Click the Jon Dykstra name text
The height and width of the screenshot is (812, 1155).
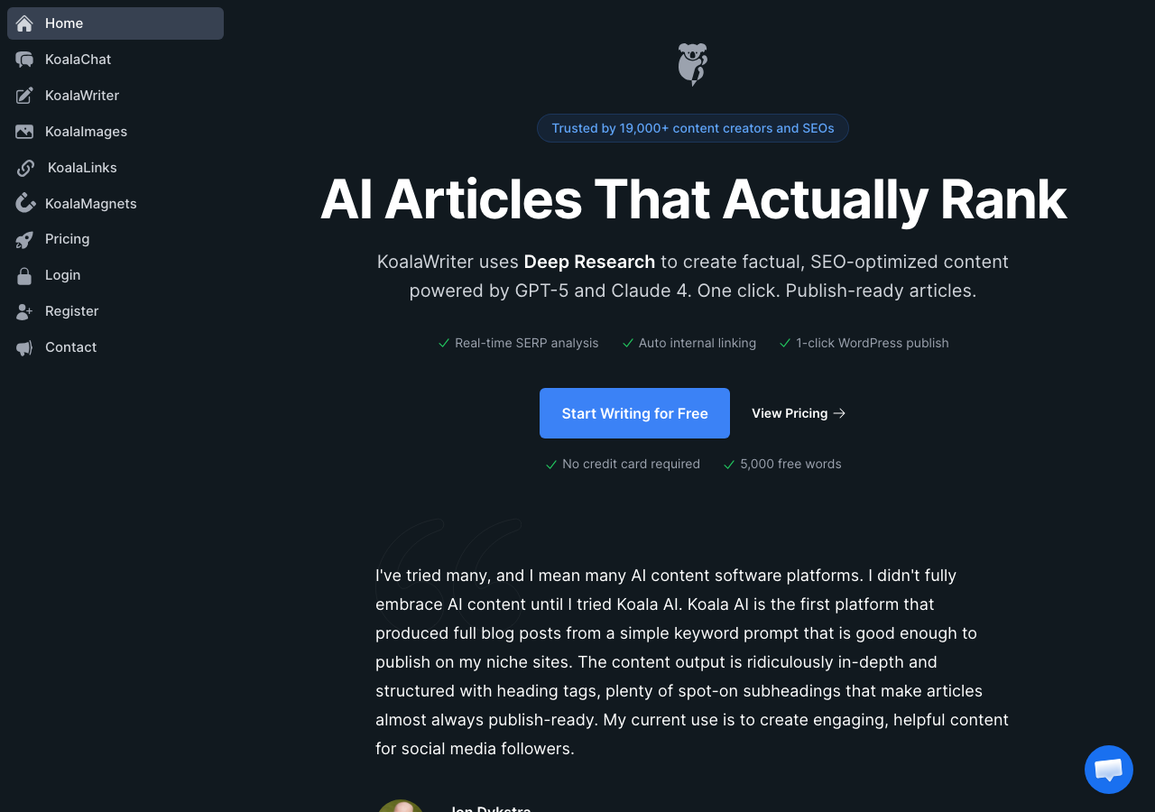point(490,808)
